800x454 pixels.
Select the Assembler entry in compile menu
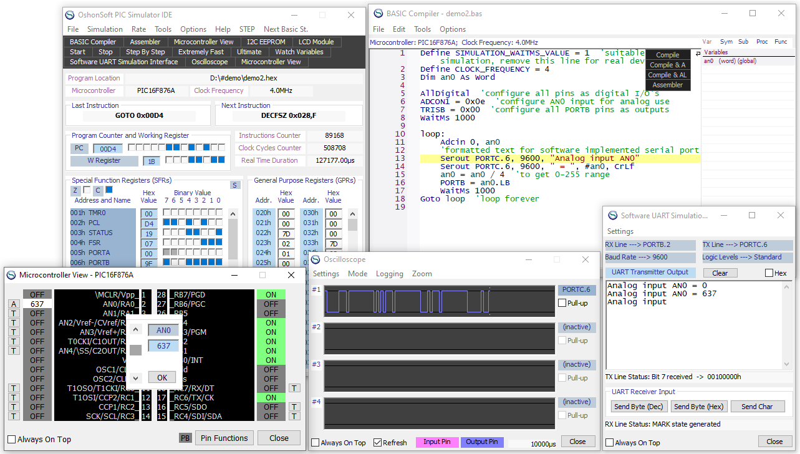(x=668, y=85)
